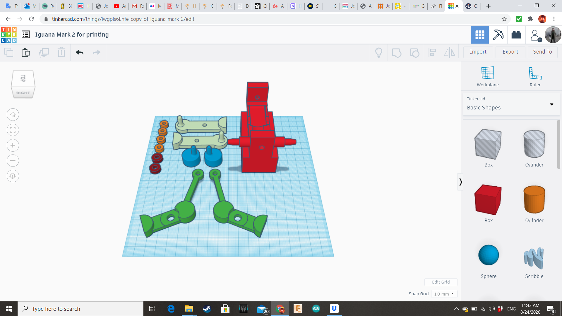
Task: Click the Export button
Action: pos(510,52)
